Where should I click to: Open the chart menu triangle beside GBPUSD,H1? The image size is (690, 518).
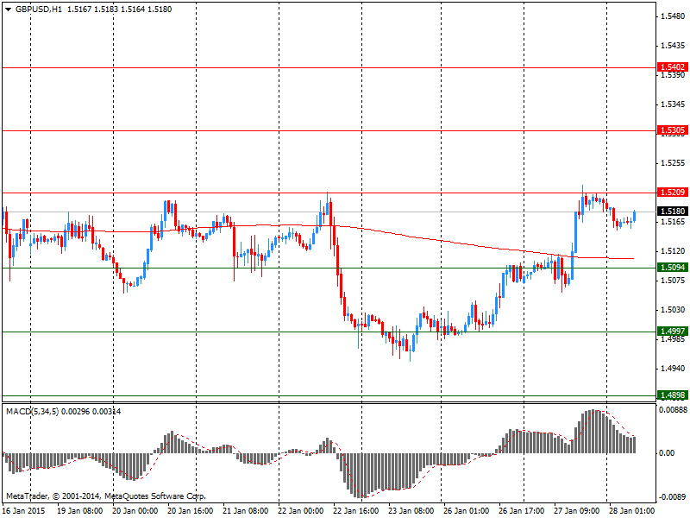pyautogui.click(x=9, y=9)
